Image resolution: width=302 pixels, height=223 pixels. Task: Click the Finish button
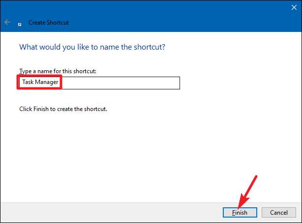(240, 212)
